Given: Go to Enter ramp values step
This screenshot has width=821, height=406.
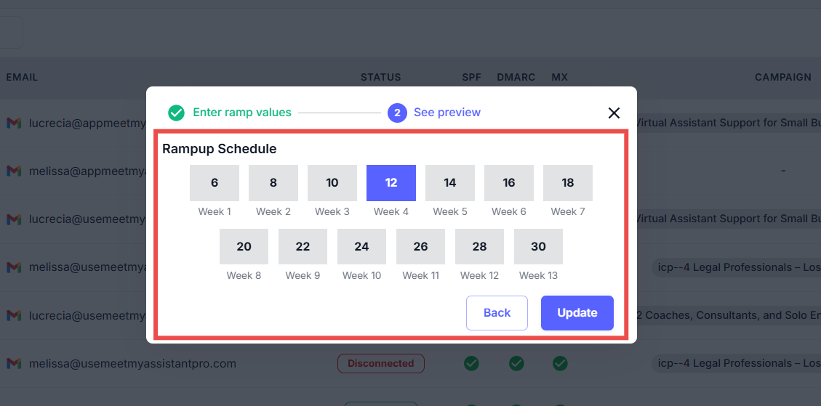Looking at the screenshot, I should tap(241, 113).
